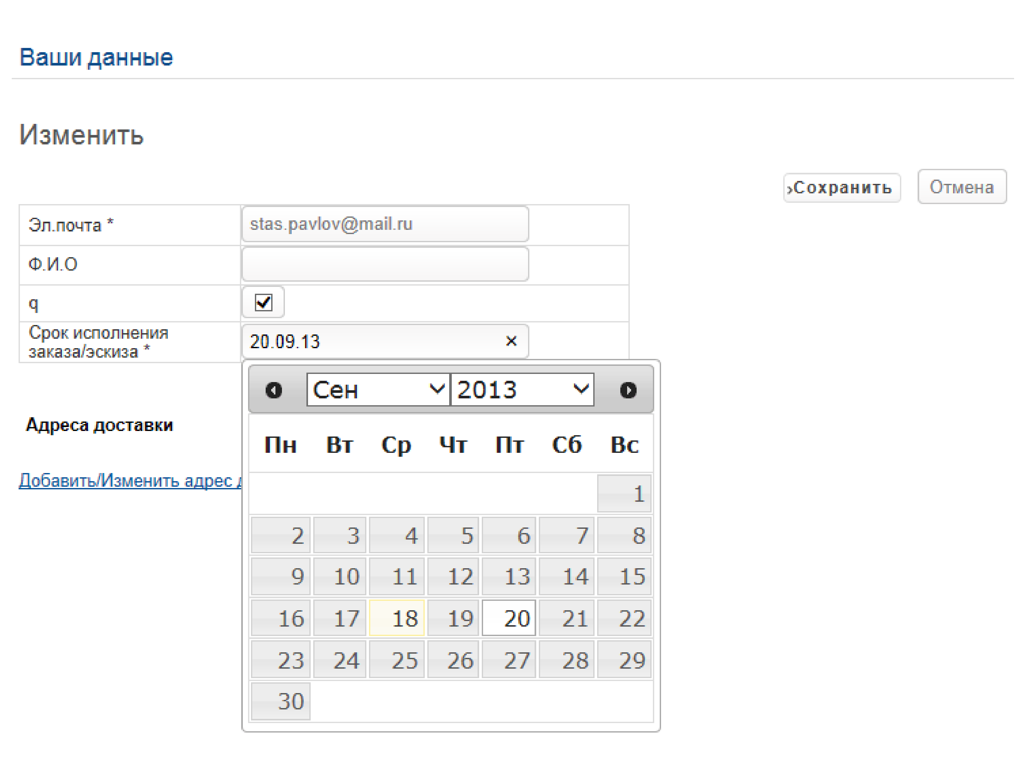Toggle the q checkbox

(263, 303)
